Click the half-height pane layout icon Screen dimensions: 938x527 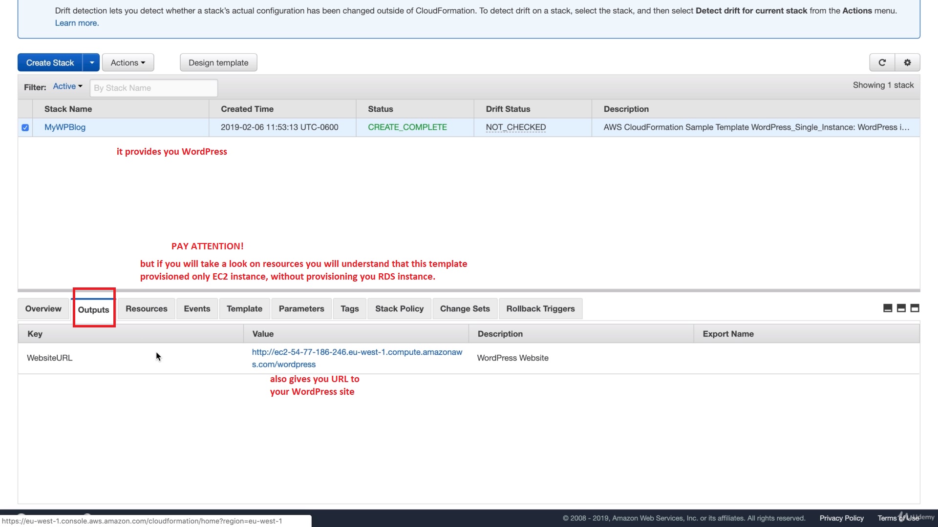pyautogui.click(x=901, y=308)
